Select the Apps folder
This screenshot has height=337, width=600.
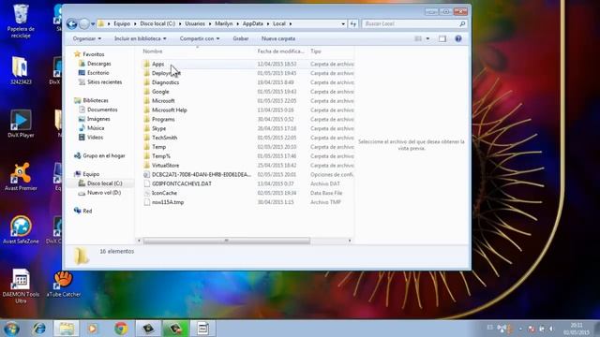(x=158, y=64)
